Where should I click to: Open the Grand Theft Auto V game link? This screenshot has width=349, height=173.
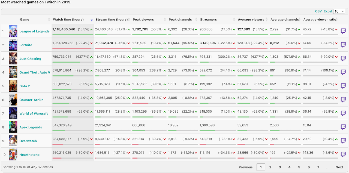click(35, 72)
